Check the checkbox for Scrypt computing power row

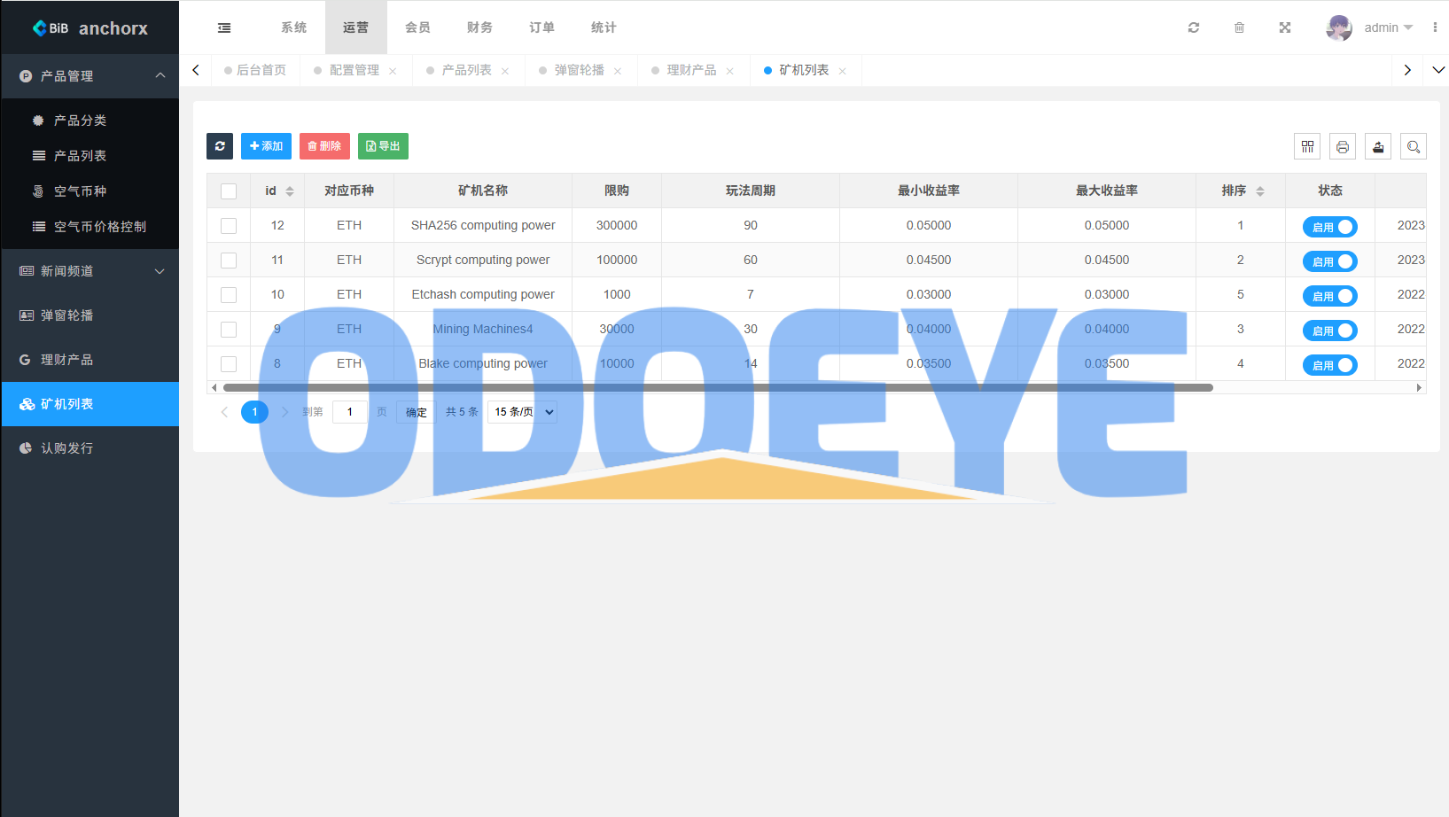229,261
